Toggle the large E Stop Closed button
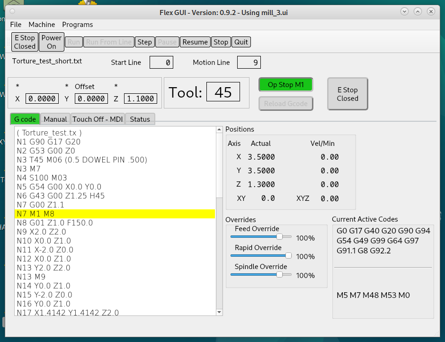This screenshot has width=445, height=342. (347, 94)
